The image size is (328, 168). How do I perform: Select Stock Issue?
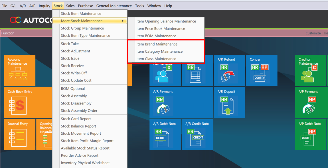coord(90,58)
